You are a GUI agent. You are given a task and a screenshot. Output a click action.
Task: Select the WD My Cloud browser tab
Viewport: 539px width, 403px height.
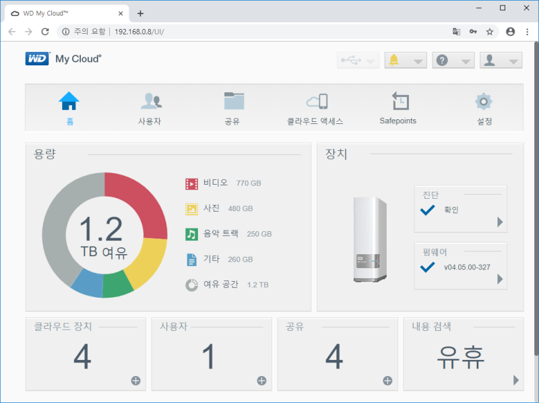coord(67,13)
